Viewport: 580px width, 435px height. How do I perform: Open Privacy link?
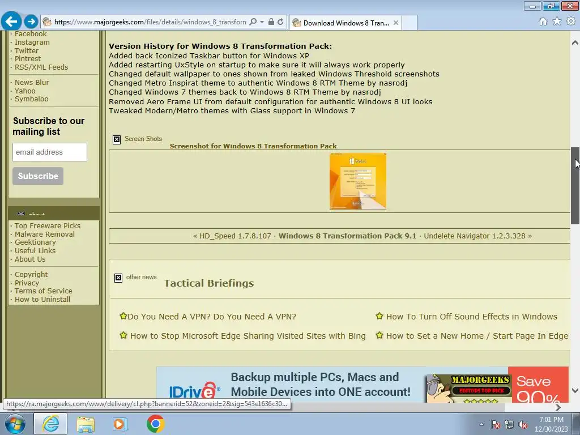27,283
